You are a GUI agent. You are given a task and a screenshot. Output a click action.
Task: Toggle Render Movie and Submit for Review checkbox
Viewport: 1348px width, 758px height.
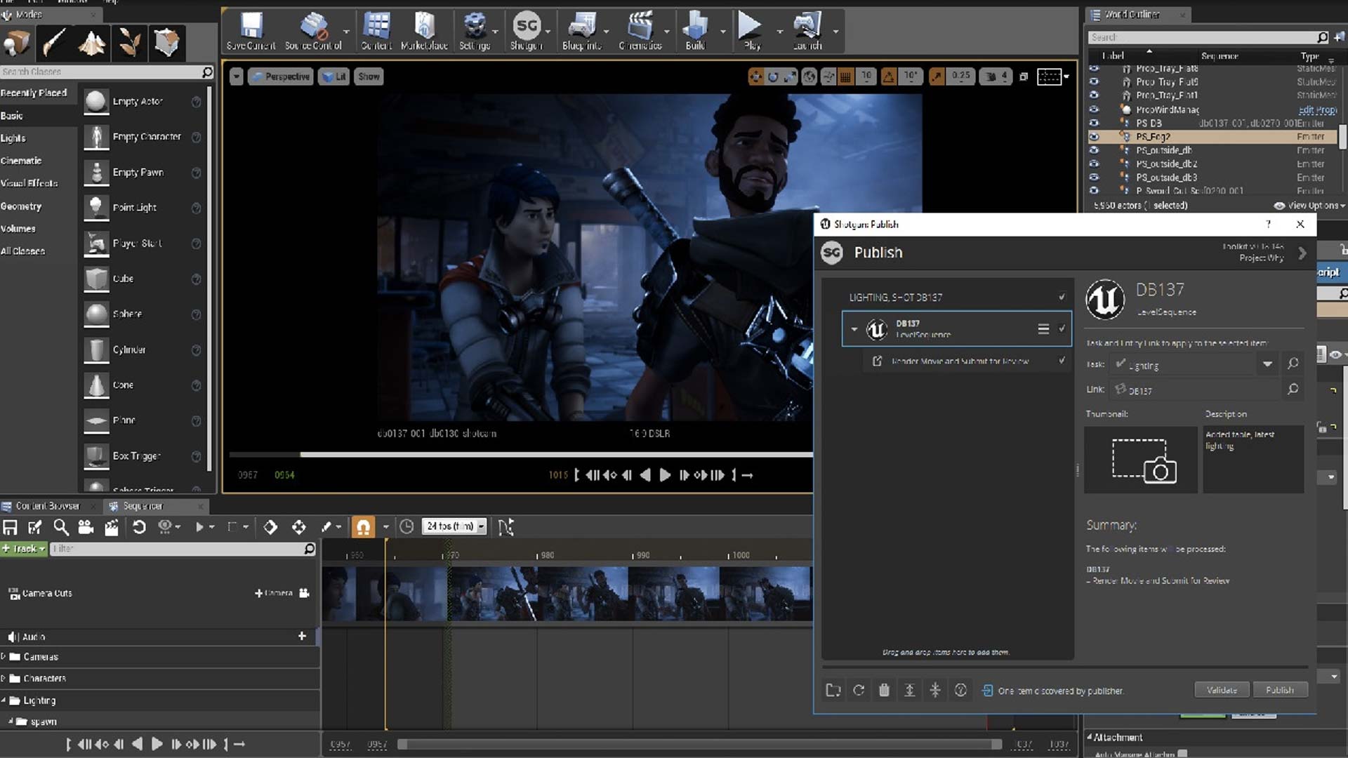[x=1062, y=361]
